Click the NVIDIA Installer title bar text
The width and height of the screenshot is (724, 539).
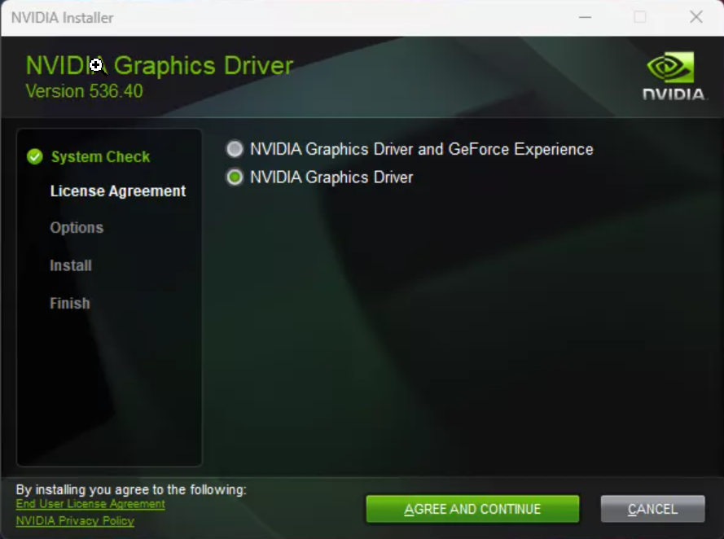tap(63, 17)
